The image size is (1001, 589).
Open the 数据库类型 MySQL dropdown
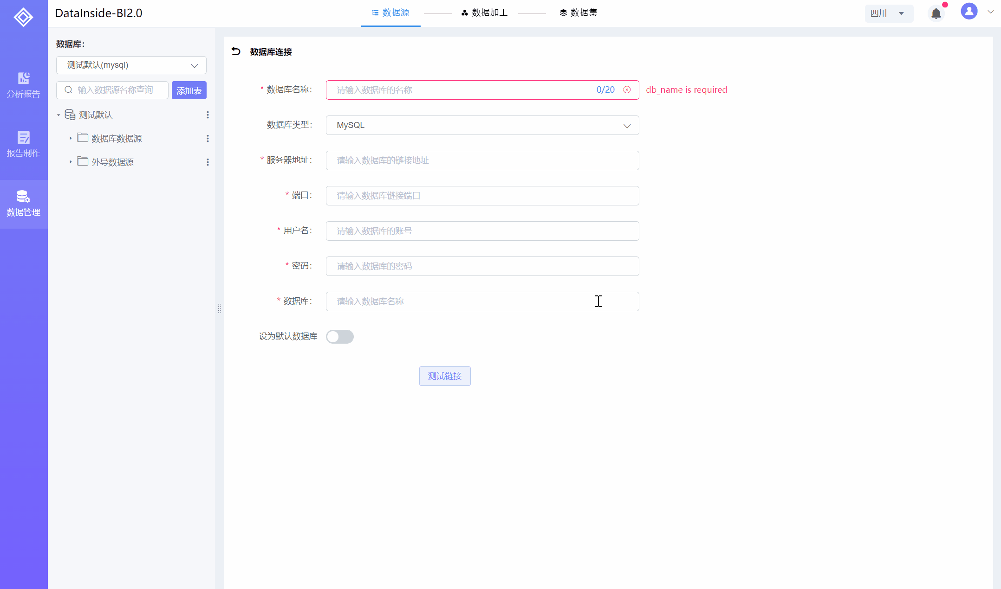[x=482, y=125]
